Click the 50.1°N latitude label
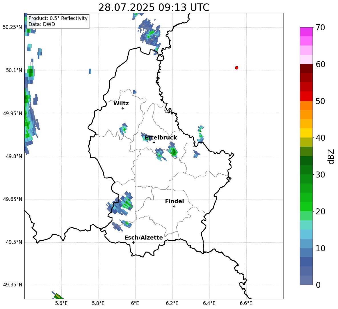 (x=14, y=70)
